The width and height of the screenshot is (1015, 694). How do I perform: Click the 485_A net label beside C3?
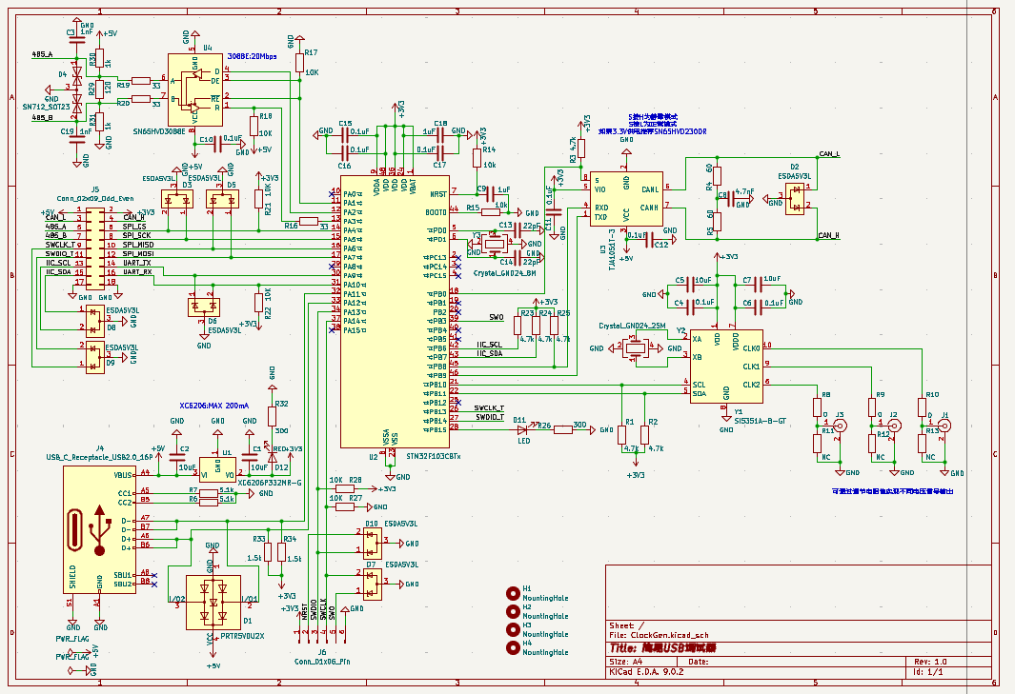42,56
